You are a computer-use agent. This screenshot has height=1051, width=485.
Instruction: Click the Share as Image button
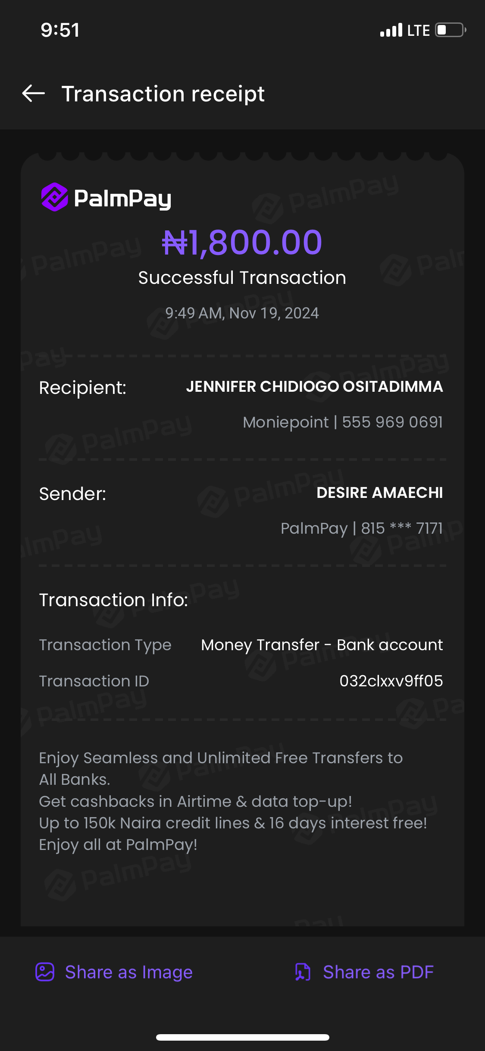click(x=128, y=972)
